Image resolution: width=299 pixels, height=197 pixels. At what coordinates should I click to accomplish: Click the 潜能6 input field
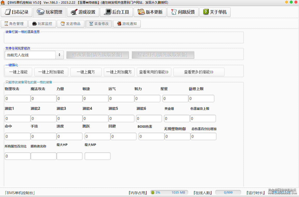point(149,118)
